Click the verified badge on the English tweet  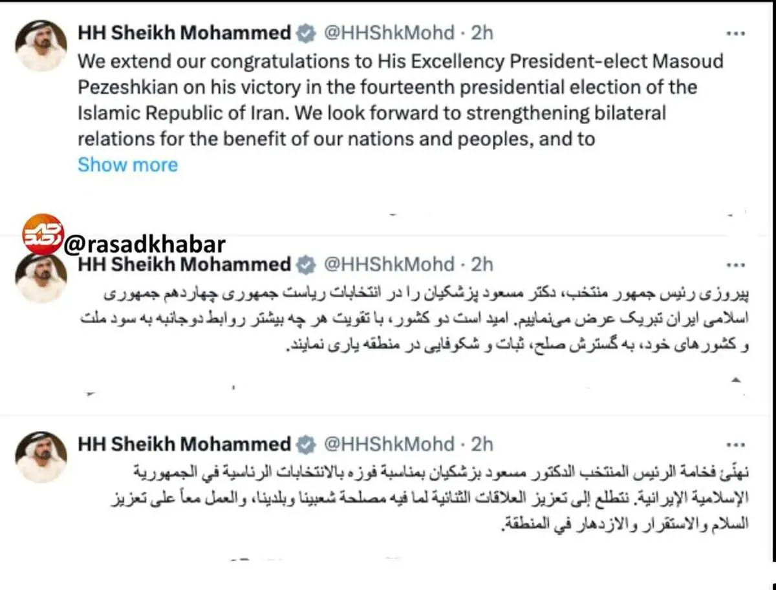[305, 34]
